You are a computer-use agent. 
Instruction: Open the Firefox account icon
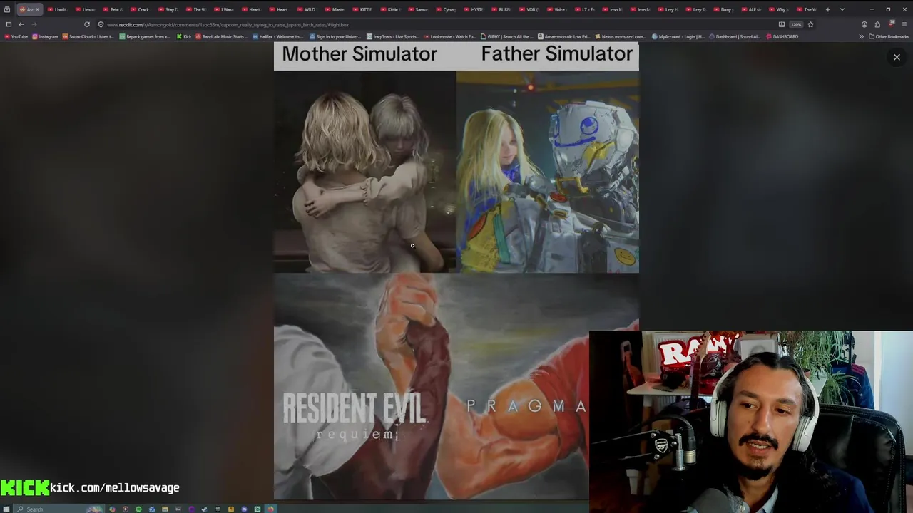pyautogui.click(x=864, y=24)
